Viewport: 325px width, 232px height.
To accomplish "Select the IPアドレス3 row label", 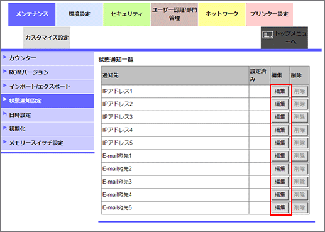I will coord(118,117).
